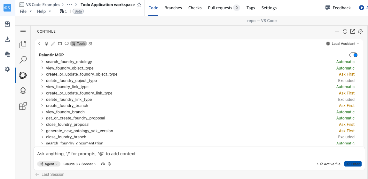Change create_foundry_branch Ask First policy
Image resolution: width=368 pixels, height=179 pixels.
pyautogui.click(x=347, y=105)
